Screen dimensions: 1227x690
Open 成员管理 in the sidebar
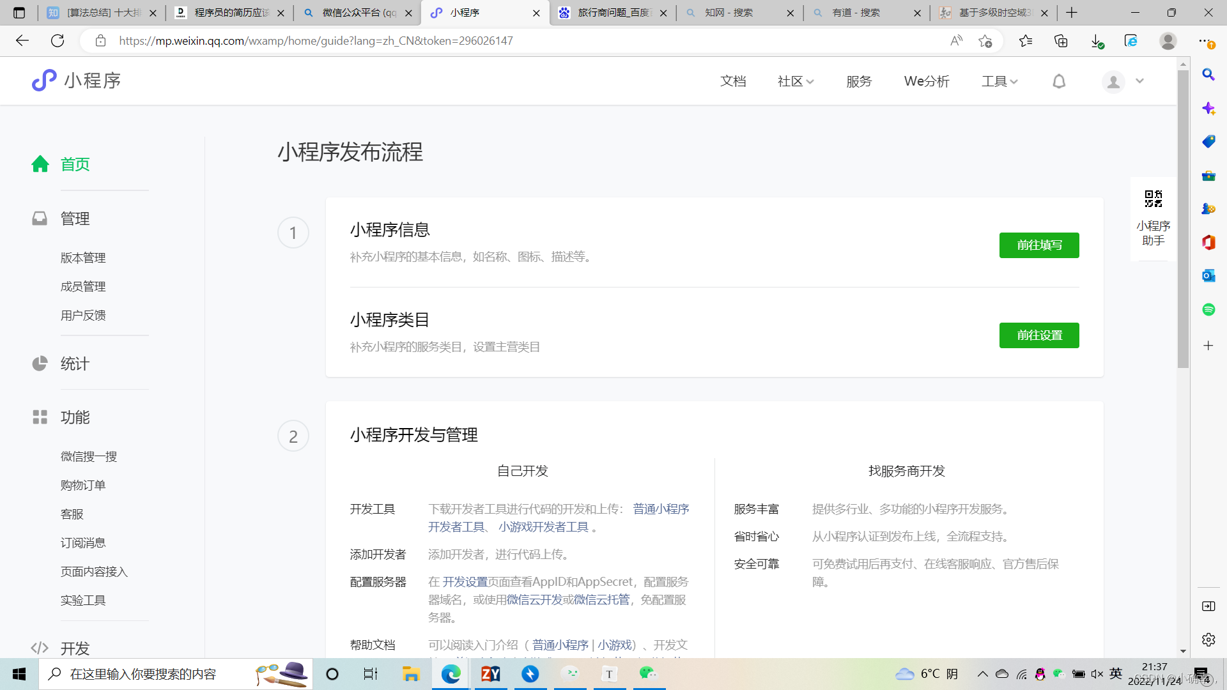point(83,287)
